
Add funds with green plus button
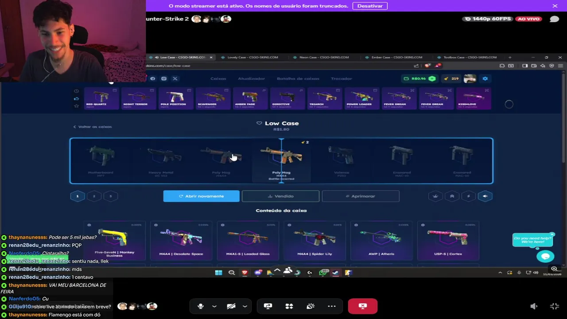coord(432,78)
